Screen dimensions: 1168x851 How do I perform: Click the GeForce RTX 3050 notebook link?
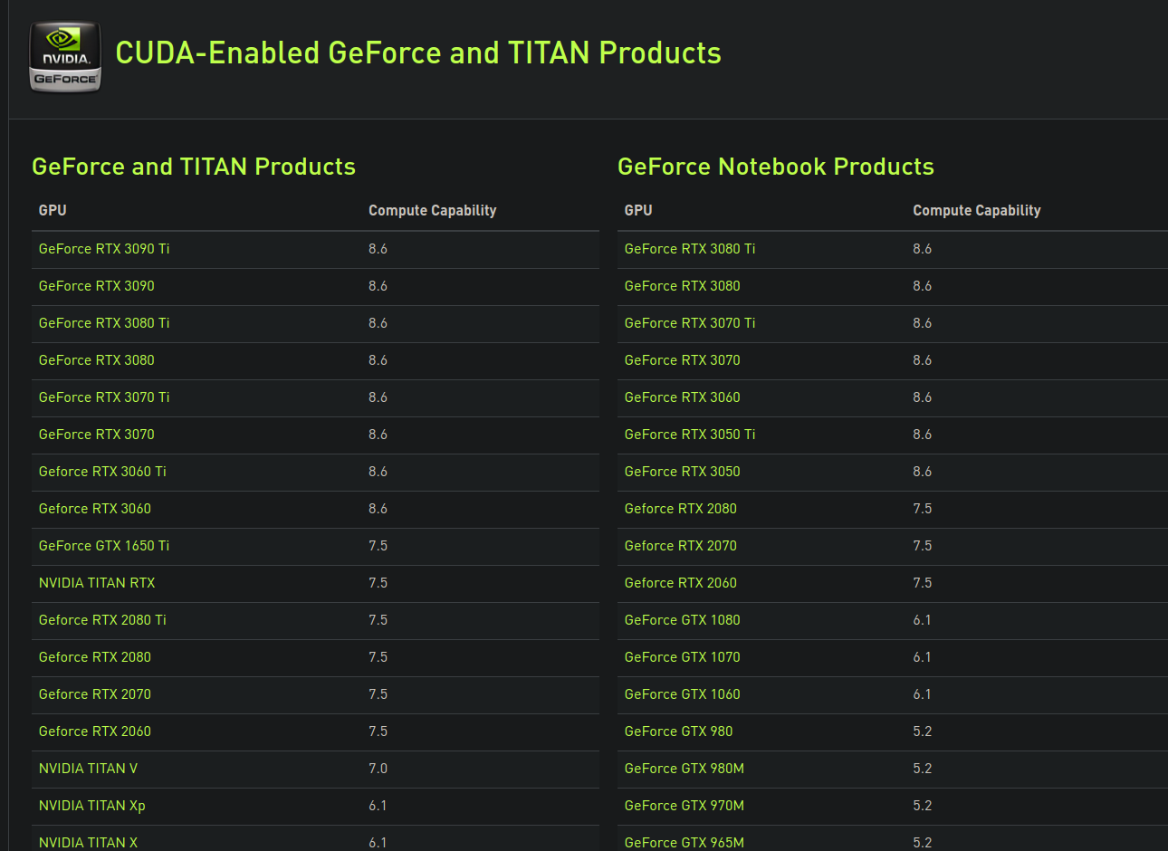click(x=682, y=472)
